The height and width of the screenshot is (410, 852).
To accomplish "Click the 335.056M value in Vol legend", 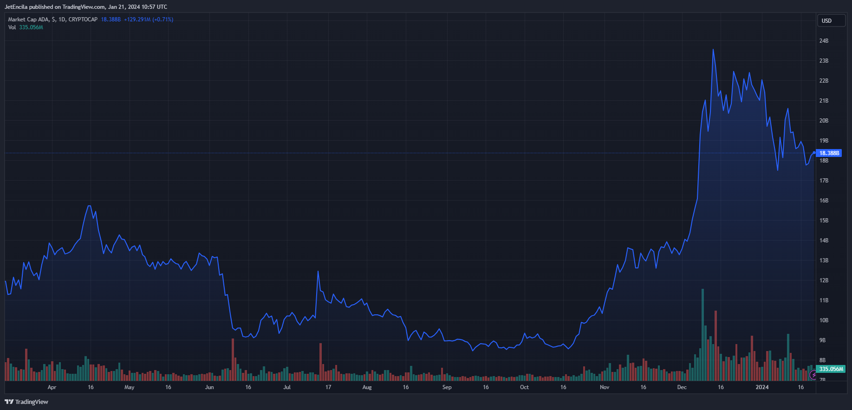I will (x=31, y=27).
